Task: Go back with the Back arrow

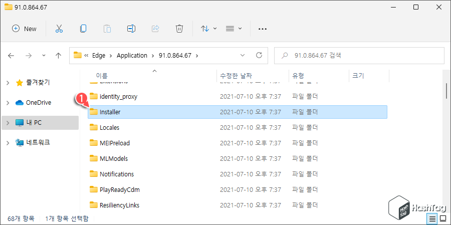Action: [x=11, y=56]
